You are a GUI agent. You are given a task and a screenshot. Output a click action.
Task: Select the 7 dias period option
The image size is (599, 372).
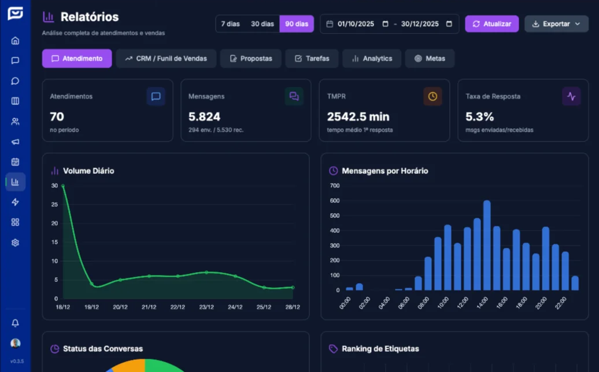(x=230, y=24)
